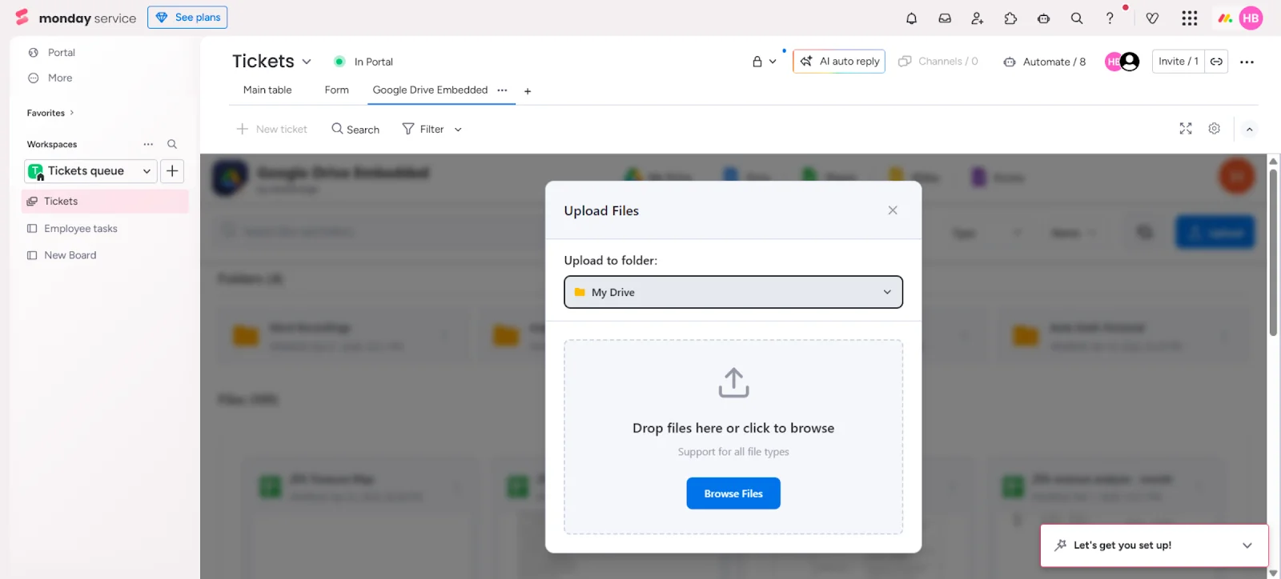Open the products switcher grid icon

click(1190, 18)
